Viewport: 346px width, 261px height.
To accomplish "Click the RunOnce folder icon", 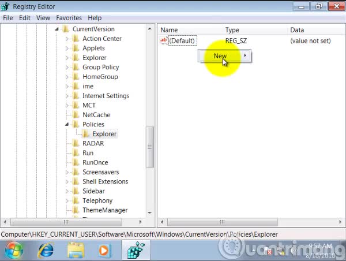I will [x=76, y=162].
